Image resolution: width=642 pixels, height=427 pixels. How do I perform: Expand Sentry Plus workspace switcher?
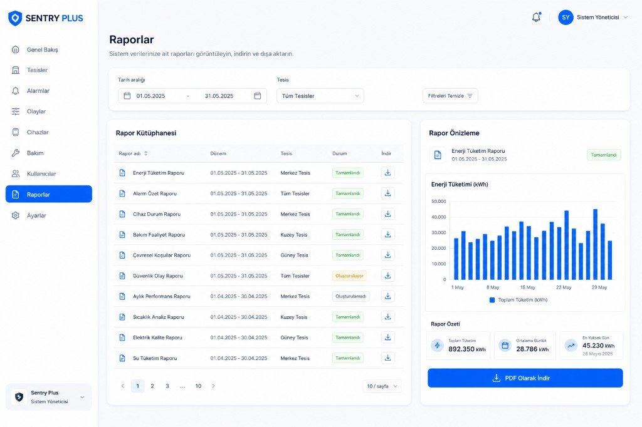[x=49, y=397]
